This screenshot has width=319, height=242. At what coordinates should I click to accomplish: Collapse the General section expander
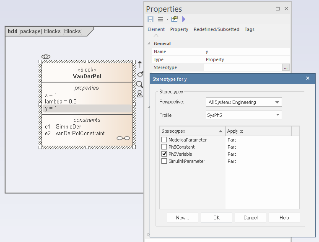tap(148, 44)
